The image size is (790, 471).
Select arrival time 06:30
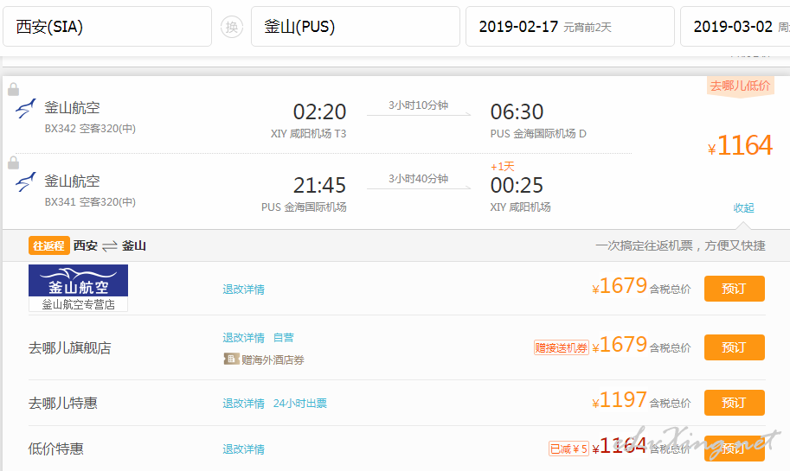(x=517, y=111)
